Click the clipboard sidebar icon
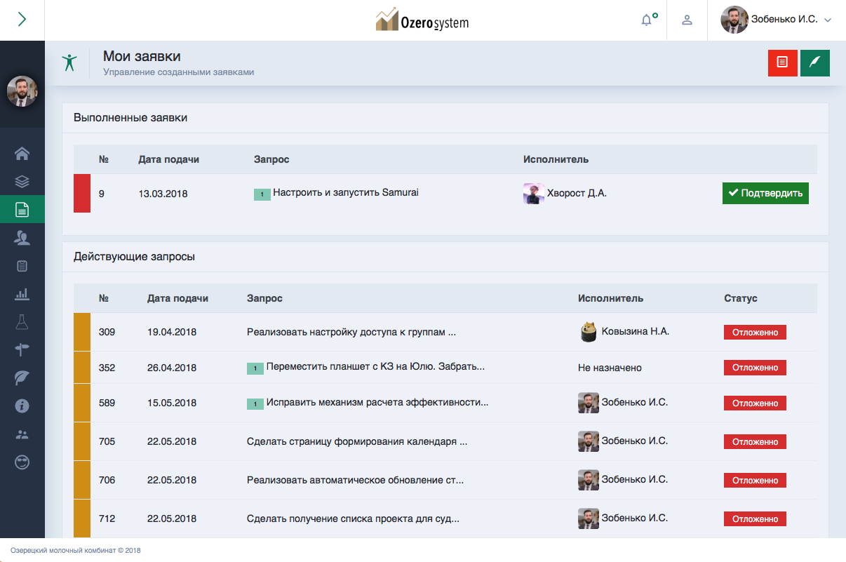This screenshot has height=562, width=846. tap(22, 266)
